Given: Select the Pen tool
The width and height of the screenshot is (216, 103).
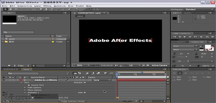Looking at the screenshot, I should (x=47, y=9).
